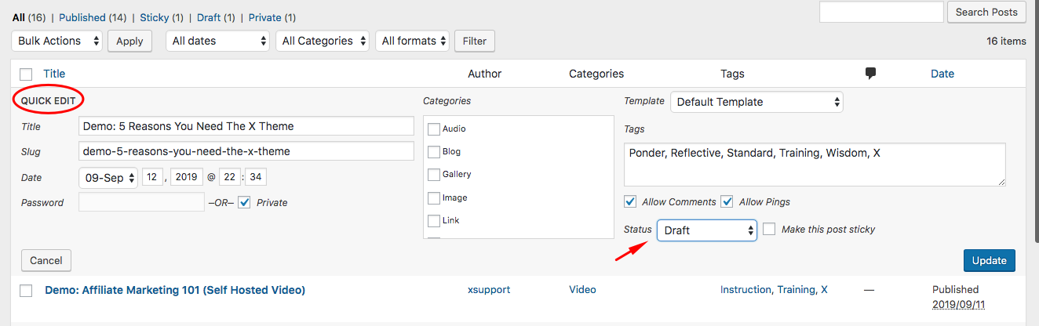Image resolution: width=1039 pixels, height=326 pixels.
Task: Open the month dropdown showing 09-Sep
Action: (108, 177)
